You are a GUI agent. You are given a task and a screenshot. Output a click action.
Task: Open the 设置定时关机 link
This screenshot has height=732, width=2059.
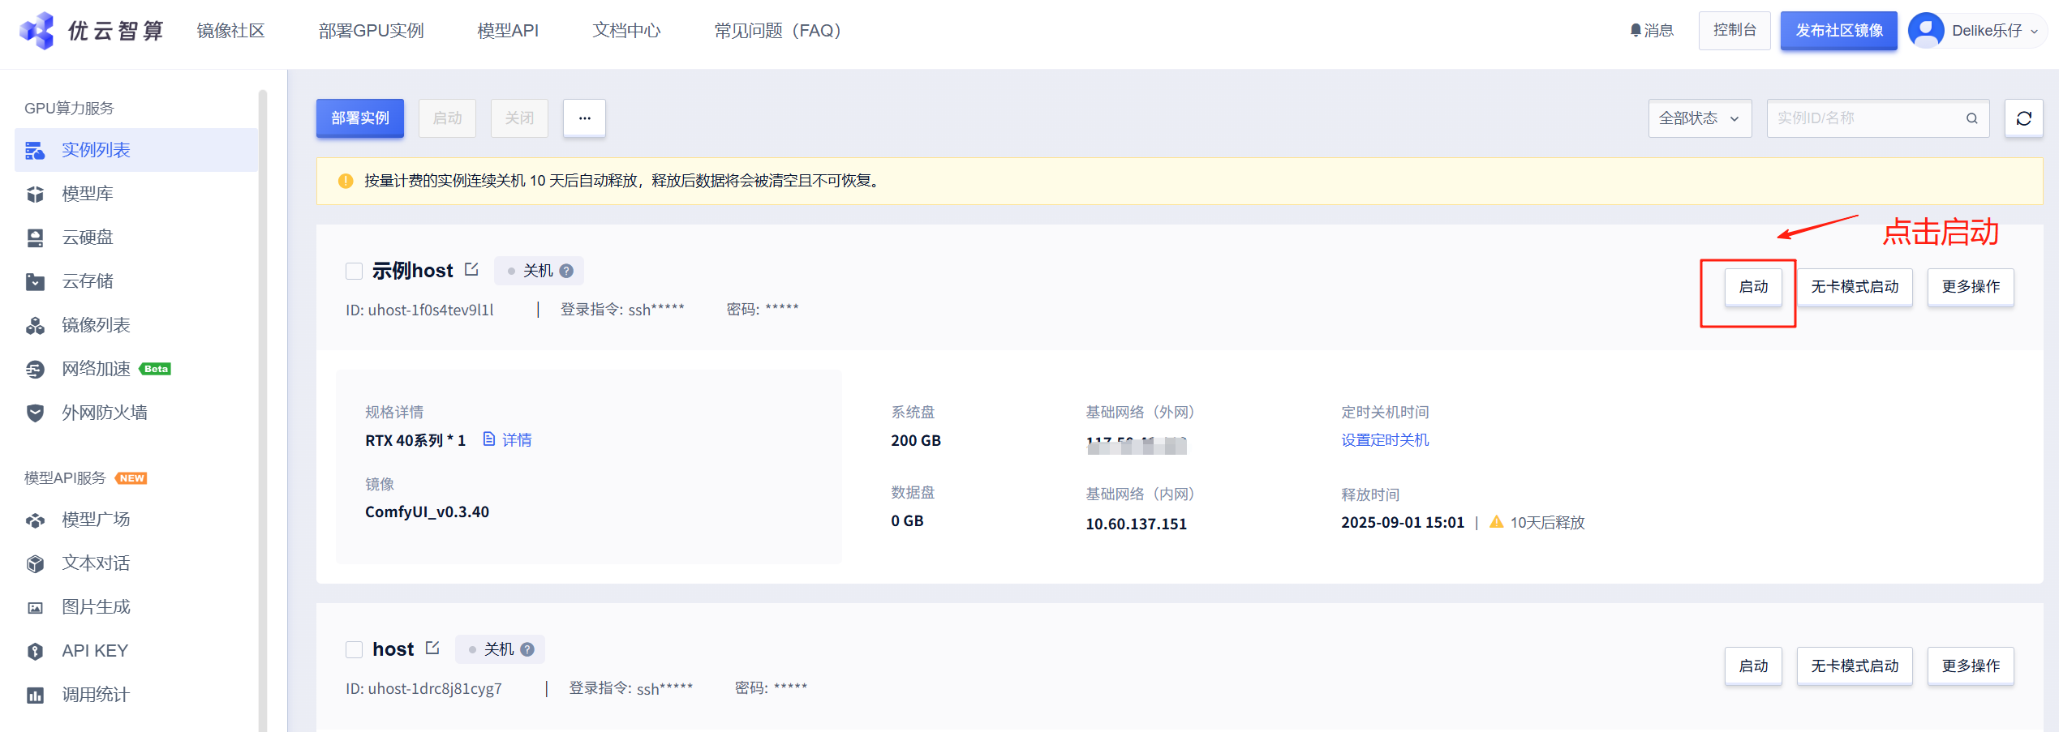(x=1385, y=439)
